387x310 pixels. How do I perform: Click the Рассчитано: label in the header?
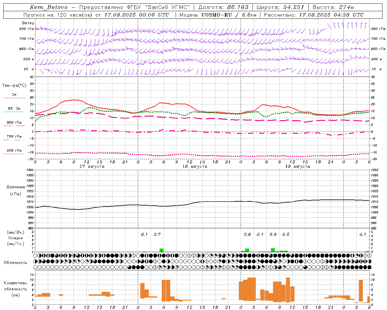point(280,15)
